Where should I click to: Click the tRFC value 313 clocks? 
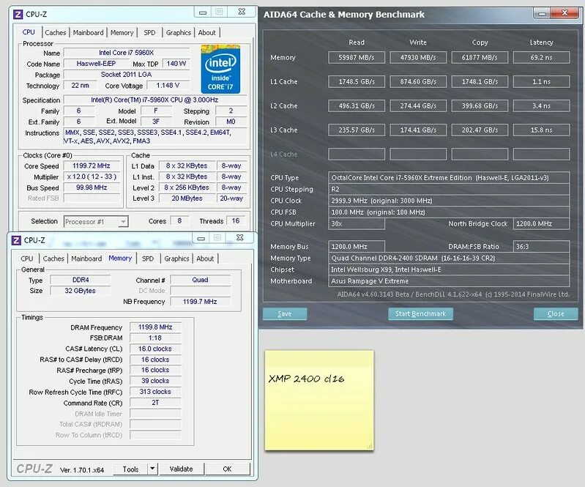[x=155, y=392]
